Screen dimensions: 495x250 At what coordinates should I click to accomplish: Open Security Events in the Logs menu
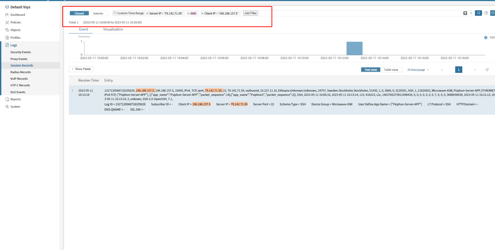coord(21,52)
